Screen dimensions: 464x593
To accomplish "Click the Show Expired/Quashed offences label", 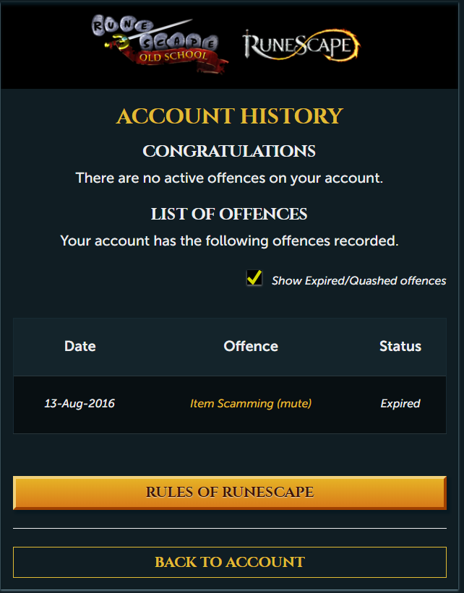I will (358, 281).
